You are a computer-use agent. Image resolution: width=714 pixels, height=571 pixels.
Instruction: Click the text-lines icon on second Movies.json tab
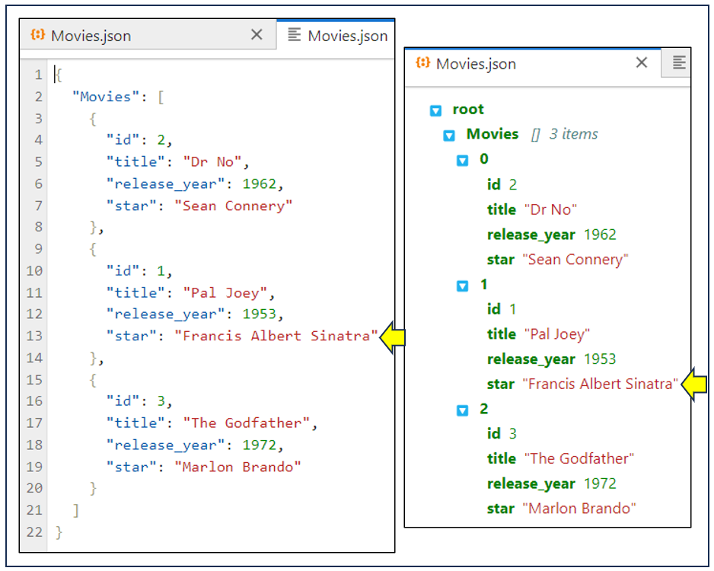(x=294, y=35)
